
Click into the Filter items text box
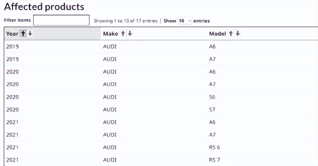tap(61, 20)
